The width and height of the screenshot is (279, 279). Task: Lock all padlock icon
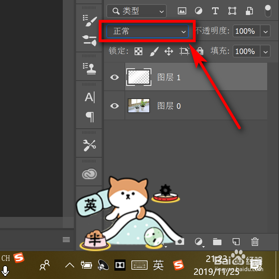(x=200, y=51)
